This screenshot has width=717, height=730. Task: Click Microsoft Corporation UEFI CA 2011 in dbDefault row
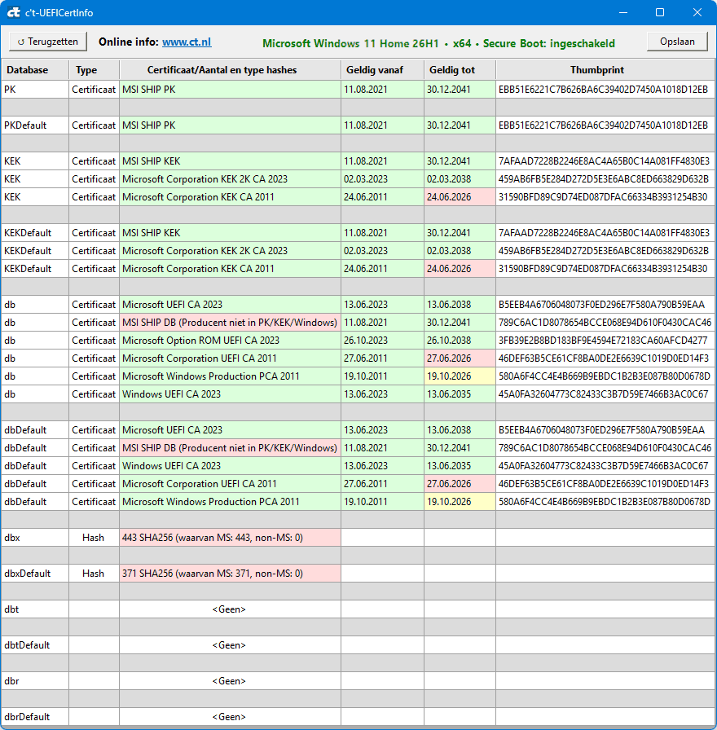coord(230,484)
